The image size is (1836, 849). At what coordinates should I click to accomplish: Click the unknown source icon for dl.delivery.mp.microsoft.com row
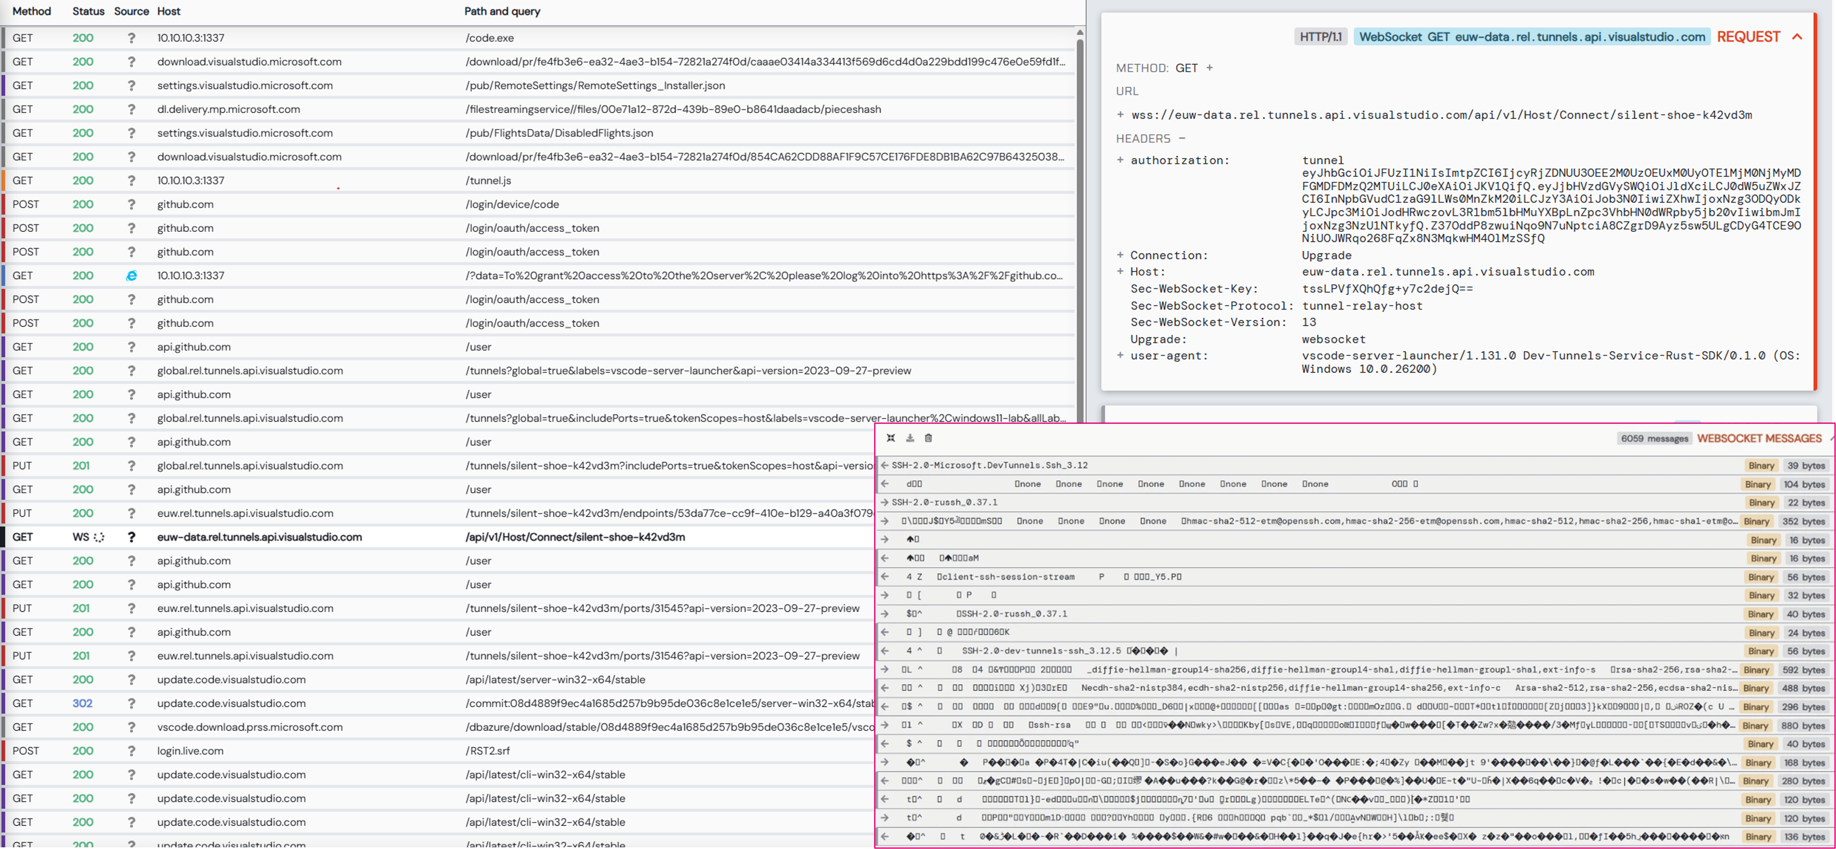point(131,110)
